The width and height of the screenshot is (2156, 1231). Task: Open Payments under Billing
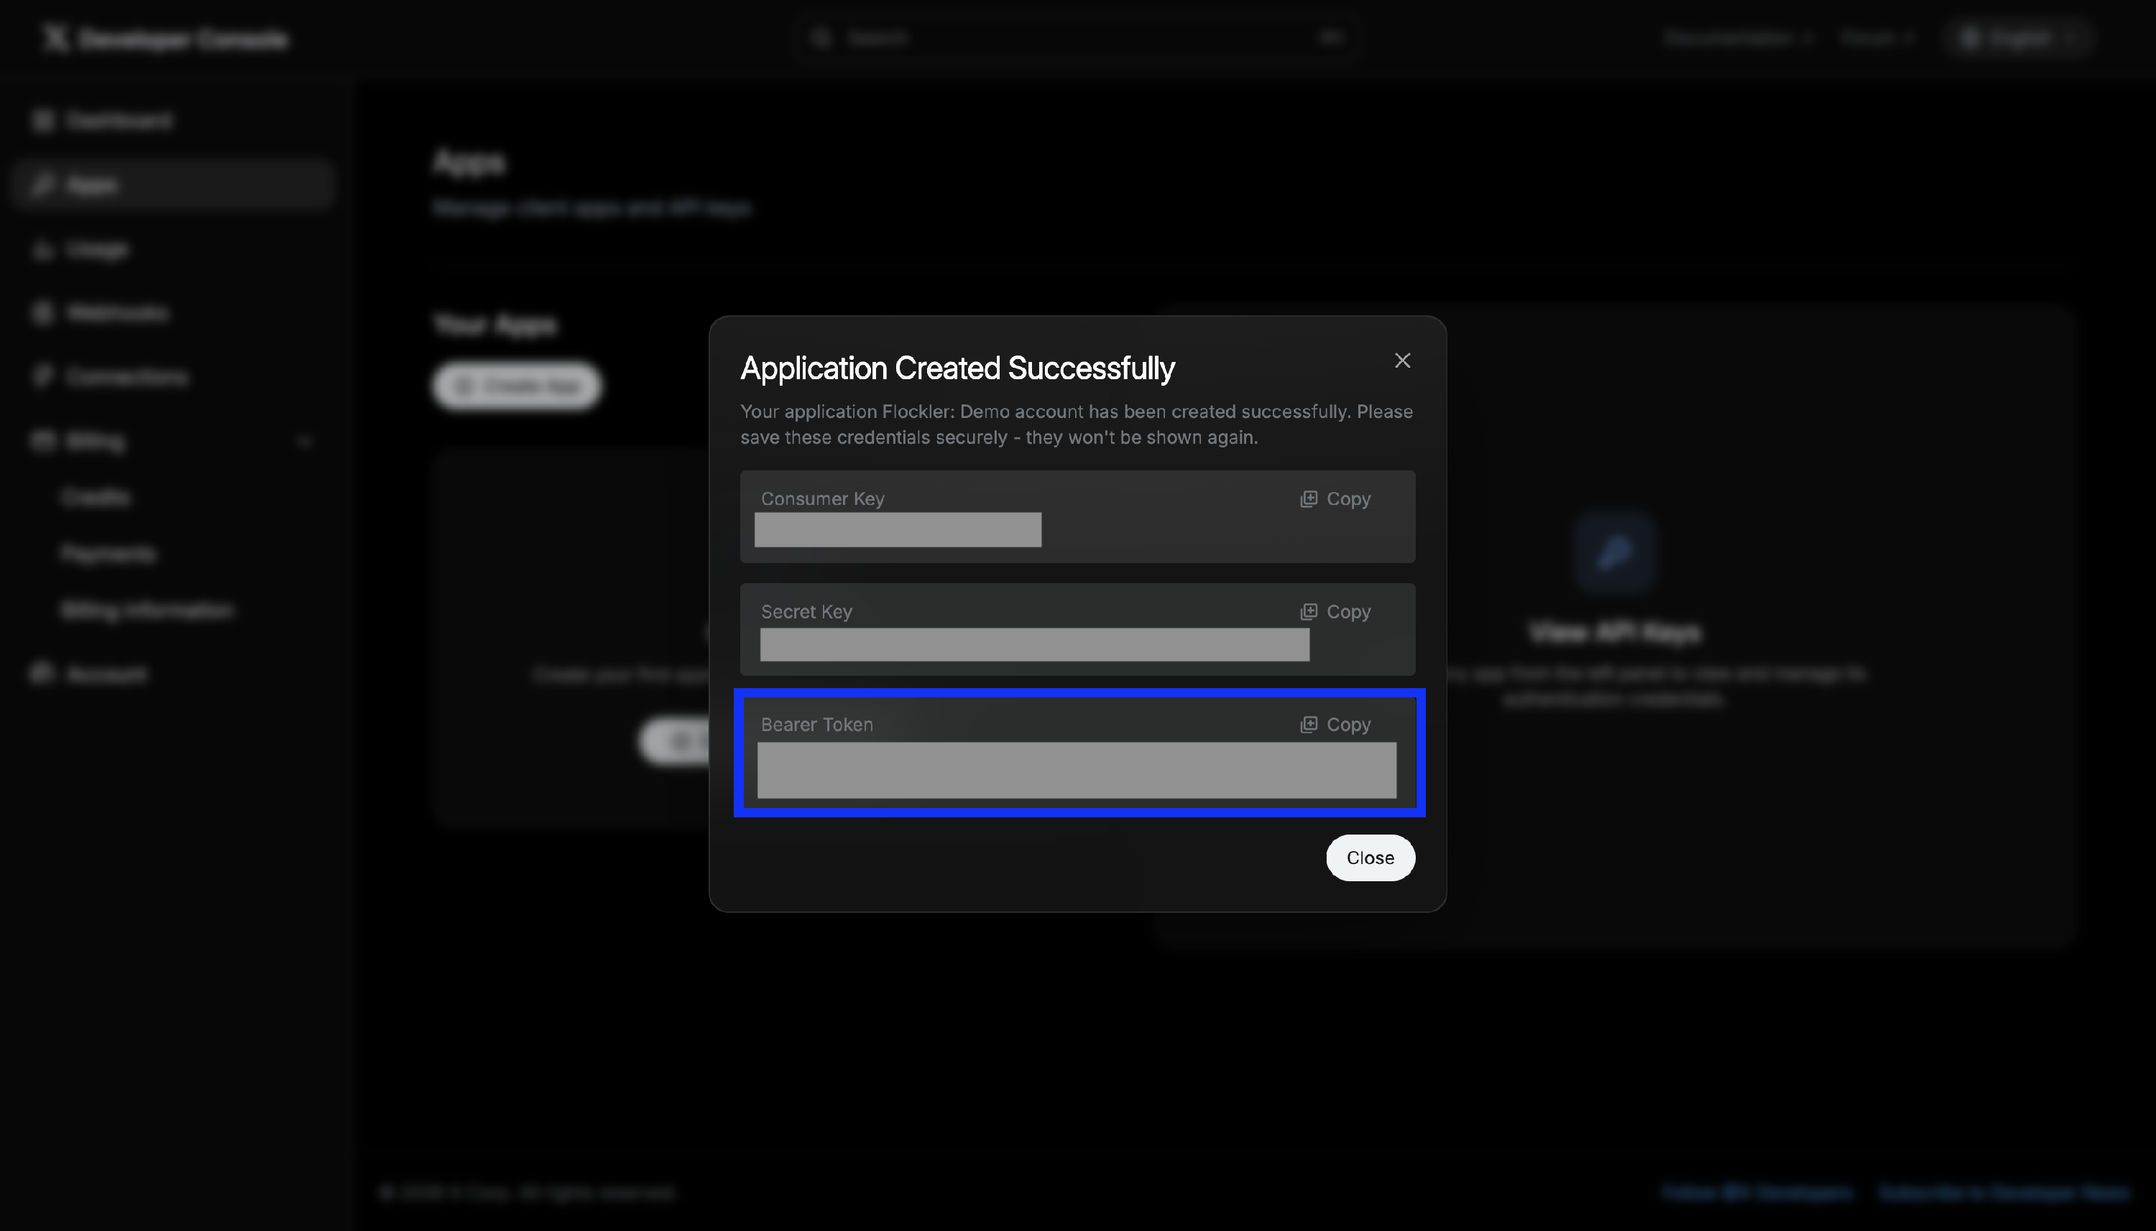109,554
